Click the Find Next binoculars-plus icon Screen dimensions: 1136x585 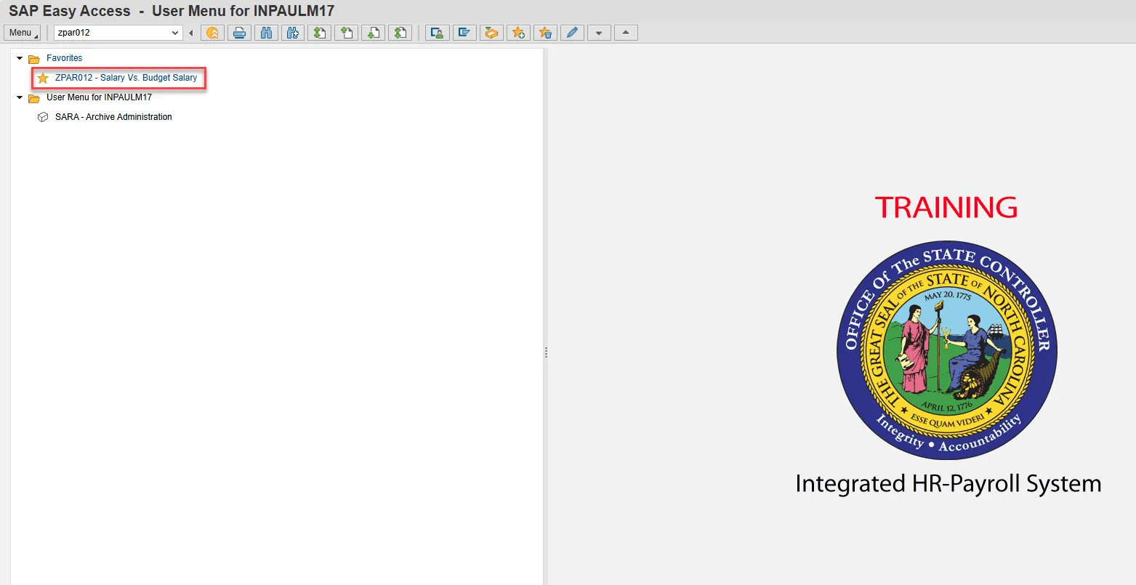293,33
